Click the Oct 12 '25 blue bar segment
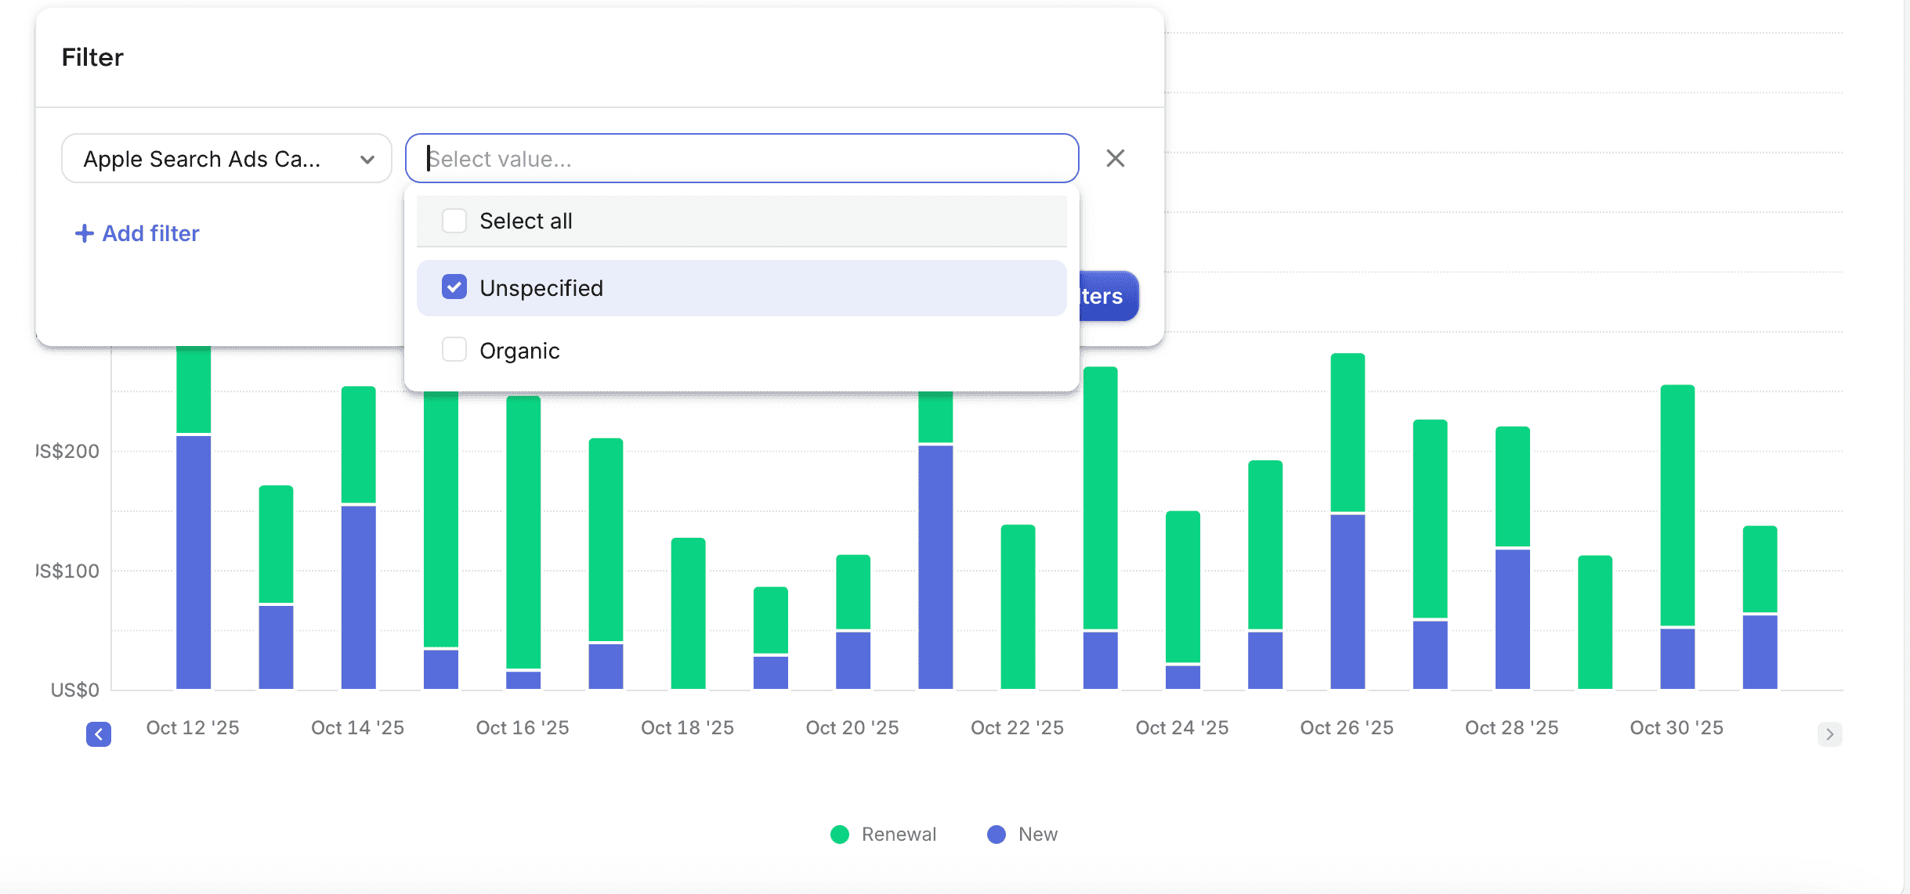Image resolution: width=1910 pixels, height=894 pixels. pos(194,562)
